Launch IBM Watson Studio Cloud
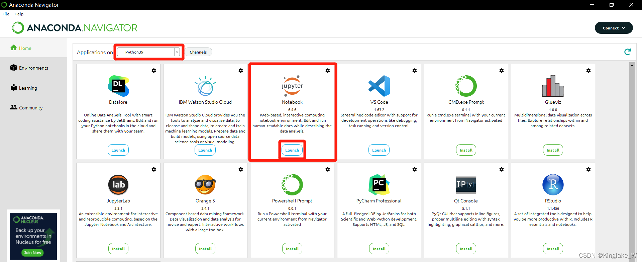Screen dimensions: 642x262 coord(205,150)
